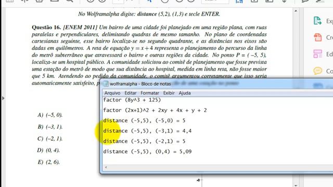
Task: Click the Notepad icon in wolframalpha title bar
Action: coord(106,84)
